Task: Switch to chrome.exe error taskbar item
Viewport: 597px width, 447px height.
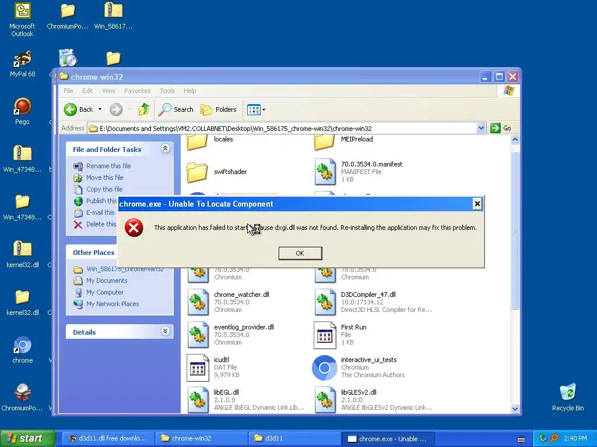Action: 388,439
